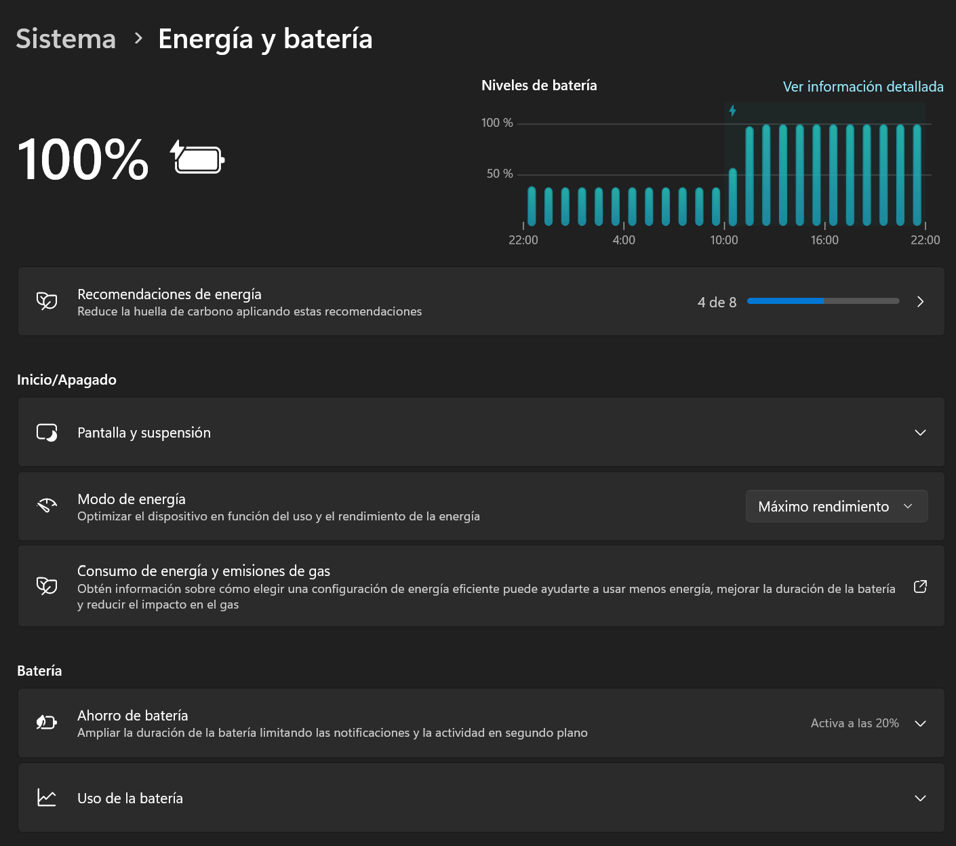Click the Ahorro de batería icon

click(x=47, y=723)
